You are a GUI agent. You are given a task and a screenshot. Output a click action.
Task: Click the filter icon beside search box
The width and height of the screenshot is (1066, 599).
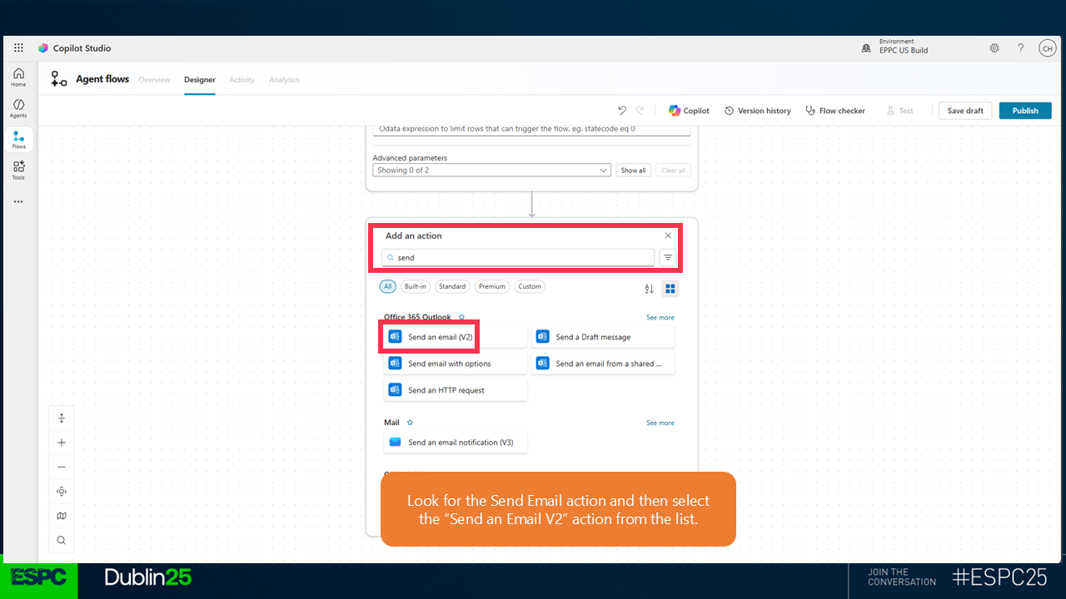click(668, 258)
